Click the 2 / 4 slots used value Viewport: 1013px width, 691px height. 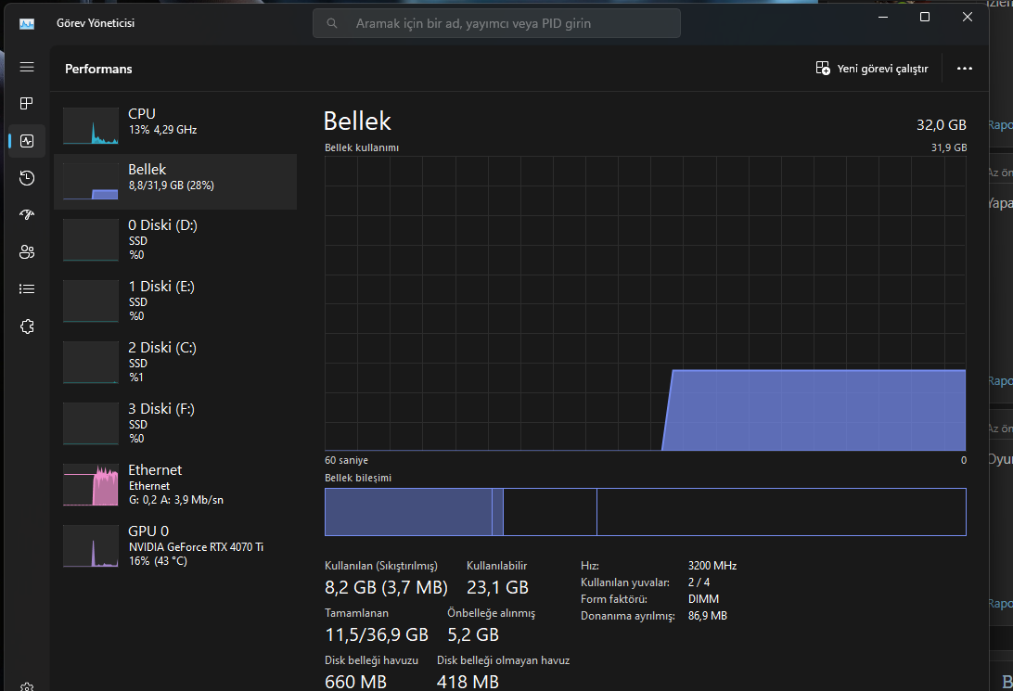pos(699,582)
